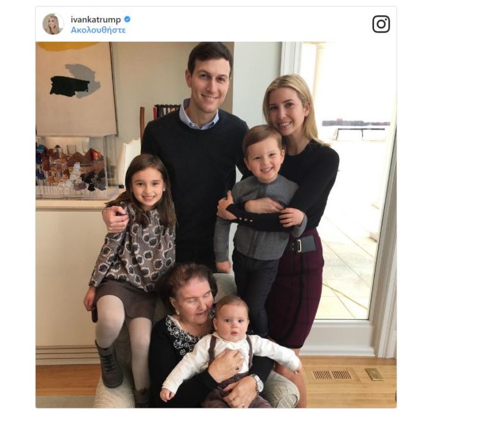Click the row of books on shelf
The width and height of the screenshot is (492, 430).
coord(166,111)
